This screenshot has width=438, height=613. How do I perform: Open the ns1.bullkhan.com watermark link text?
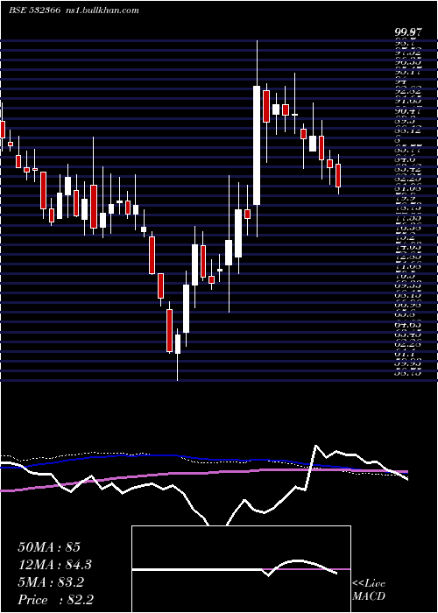(x=101, y=11)
